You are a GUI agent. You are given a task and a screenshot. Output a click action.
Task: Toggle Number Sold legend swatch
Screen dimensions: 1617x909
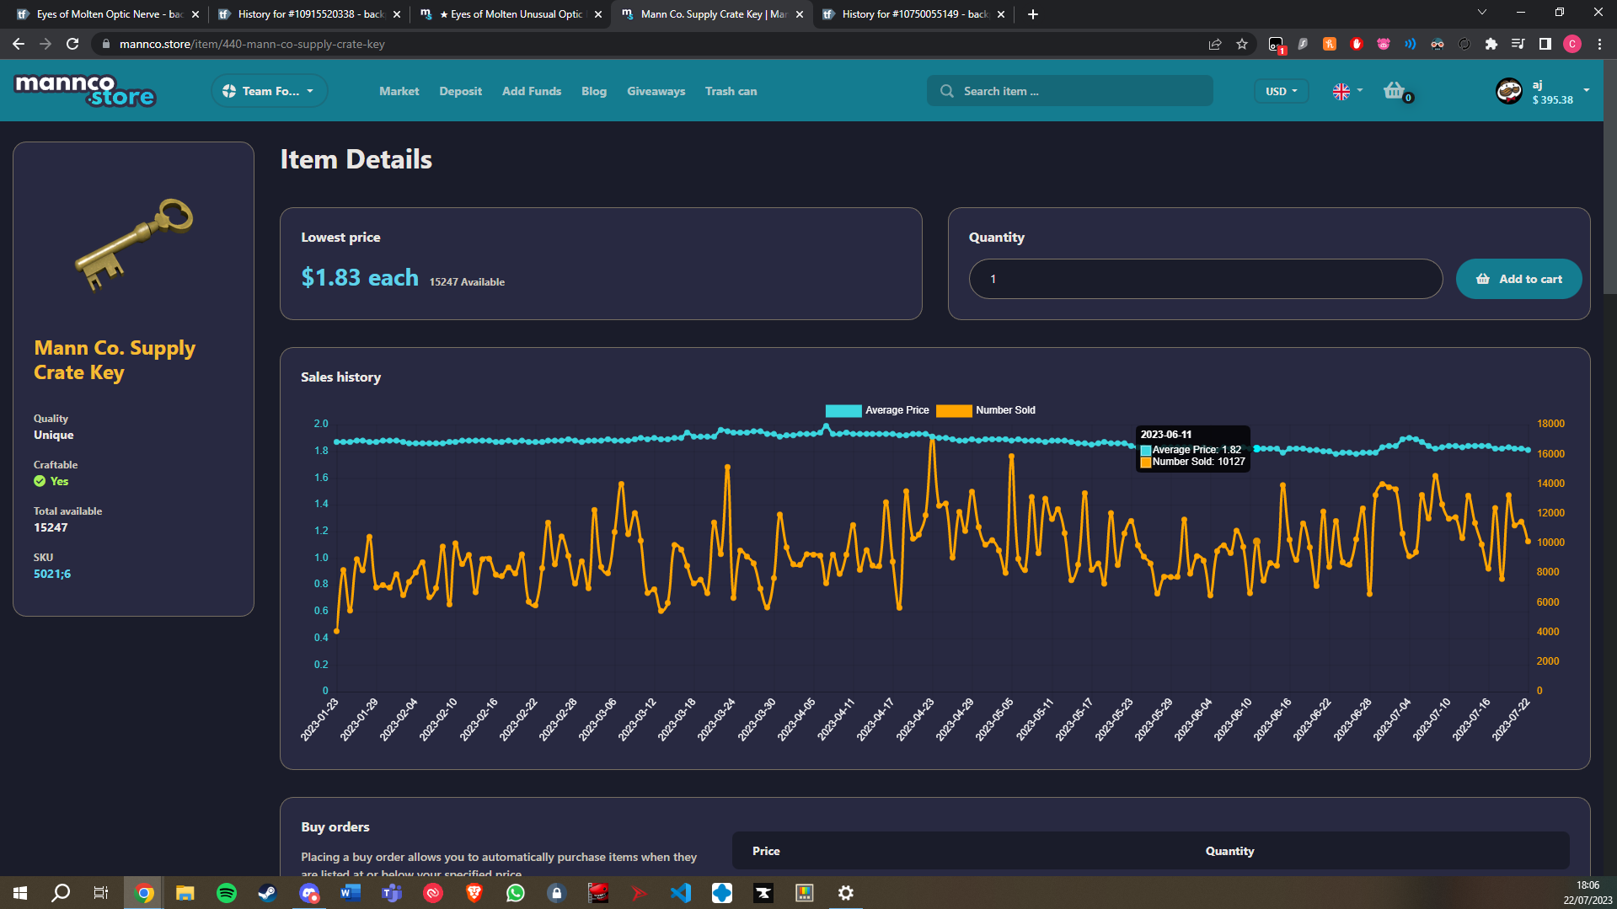pyautogui.click(x=954, y=410)
